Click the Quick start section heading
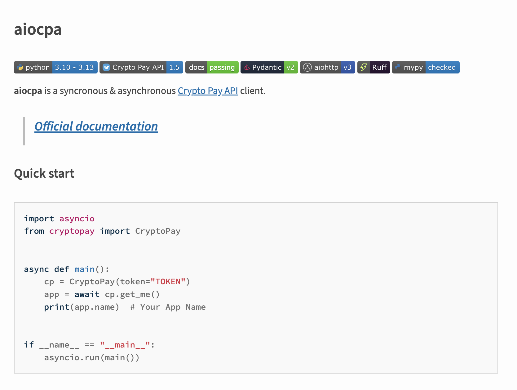This screenshot has height=390, width=517. [x=44, y=173]
